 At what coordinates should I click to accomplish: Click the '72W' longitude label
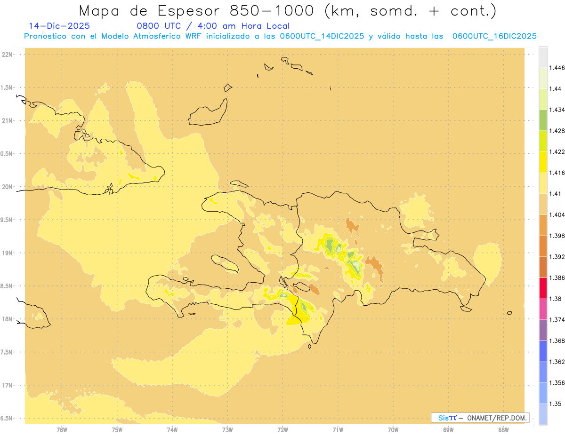[283, 430]
